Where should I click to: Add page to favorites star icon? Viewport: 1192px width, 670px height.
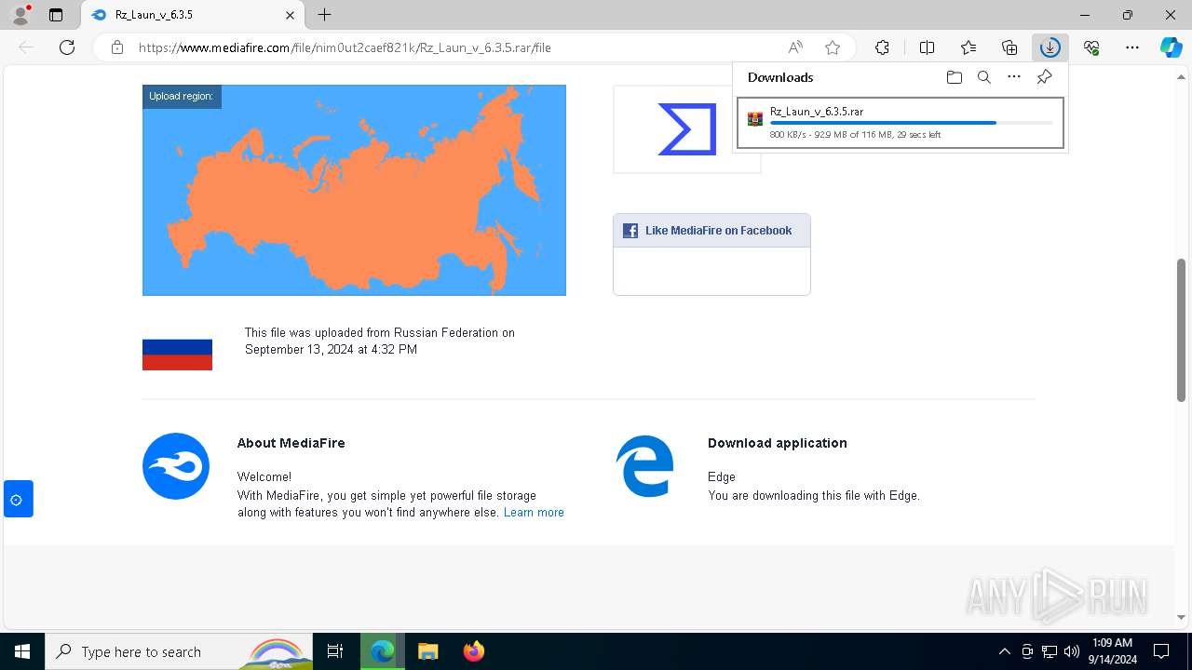pyautogui.click(x=833, y=47)
